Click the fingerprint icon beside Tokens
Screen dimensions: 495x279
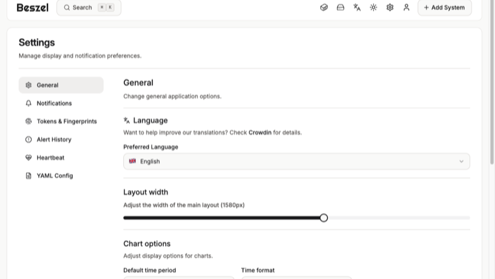[29, 121]
